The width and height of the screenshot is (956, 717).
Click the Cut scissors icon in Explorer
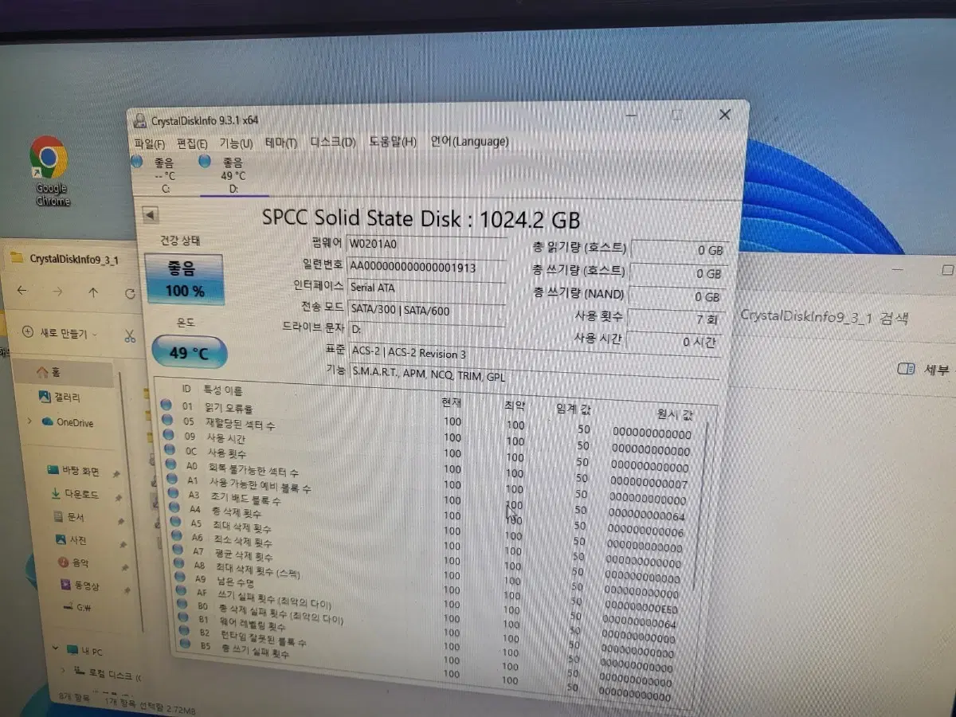click(130, 335)
